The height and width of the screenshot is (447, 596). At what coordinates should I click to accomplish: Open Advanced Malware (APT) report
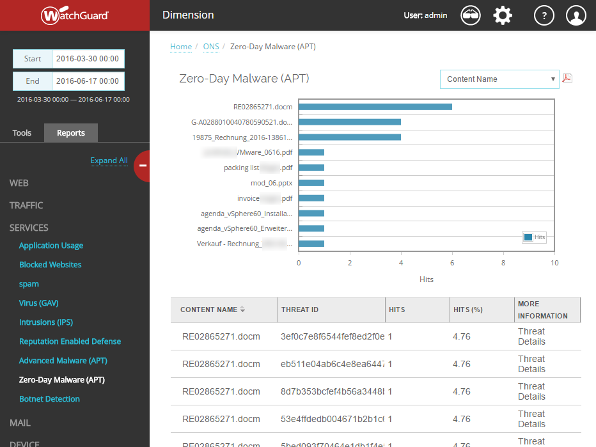click(x=63, y=361)
